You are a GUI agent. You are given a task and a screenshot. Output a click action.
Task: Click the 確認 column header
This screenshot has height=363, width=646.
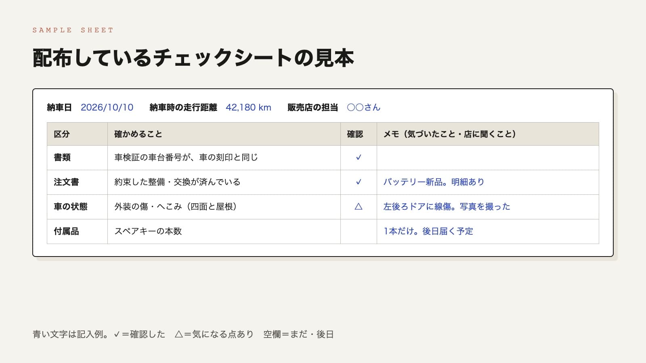359,134
